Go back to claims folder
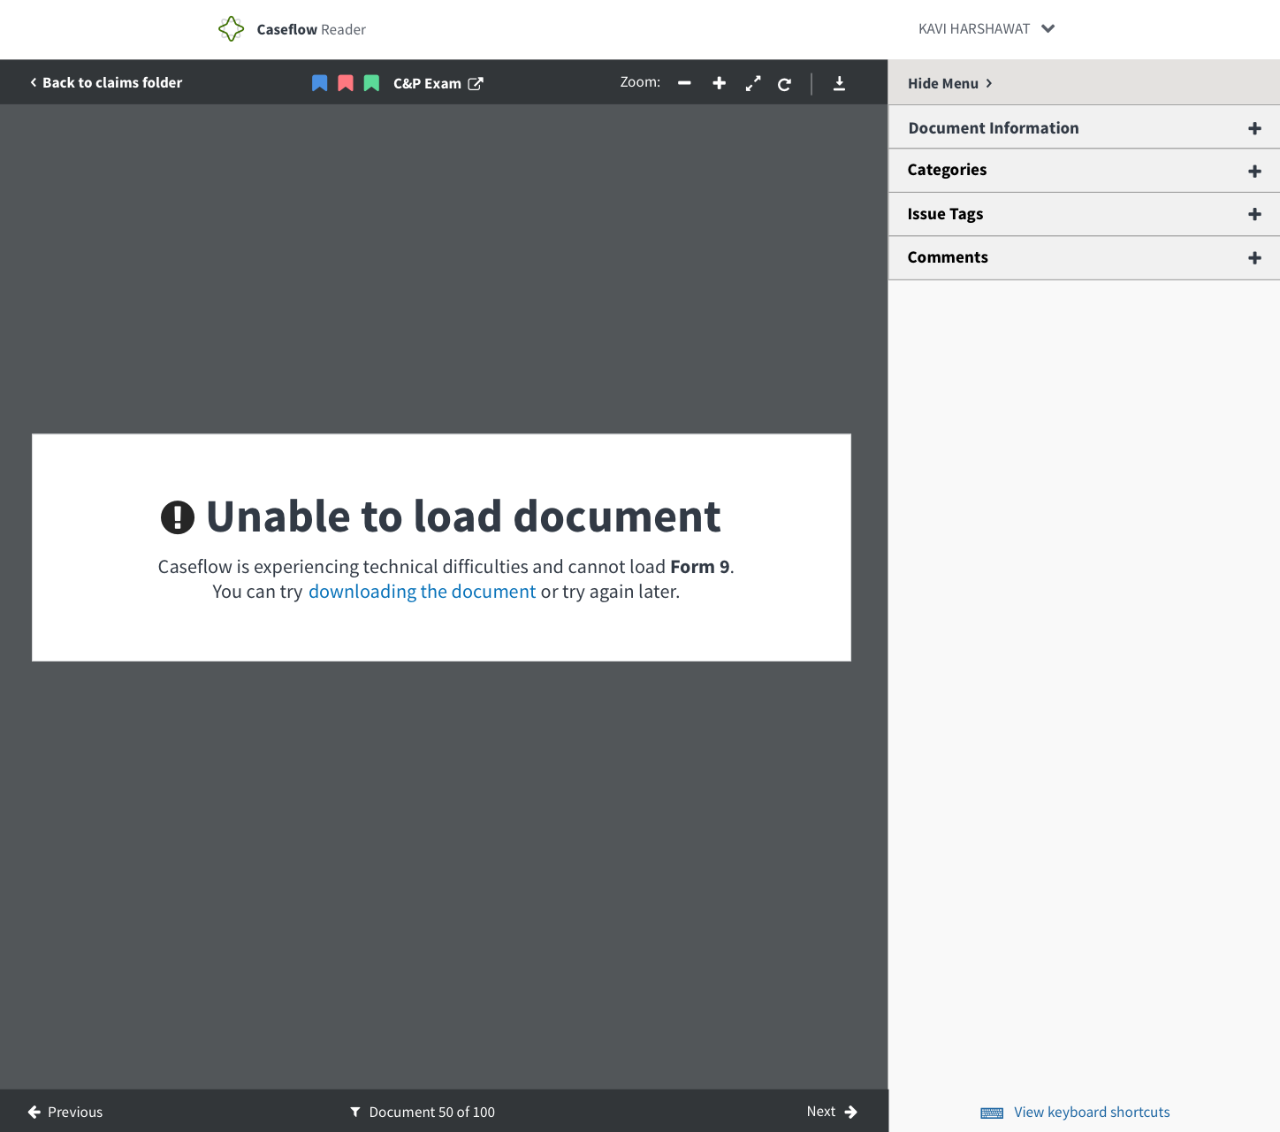 click(x=106, y=82)
